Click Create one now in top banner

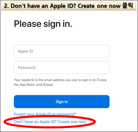tap(99, 6)
